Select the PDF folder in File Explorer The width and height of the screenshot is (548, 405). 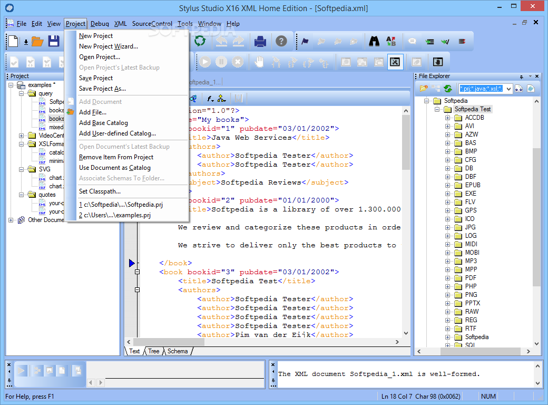coord(471,278)
